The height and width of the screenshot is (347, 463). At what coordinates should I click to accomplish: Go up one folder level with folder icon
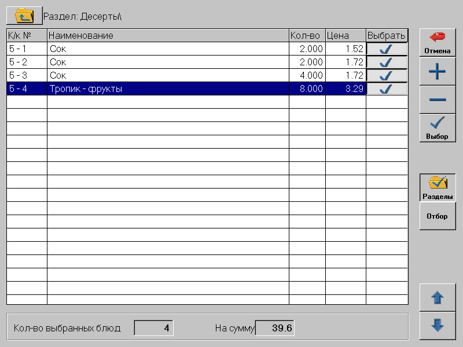point(24,16)
